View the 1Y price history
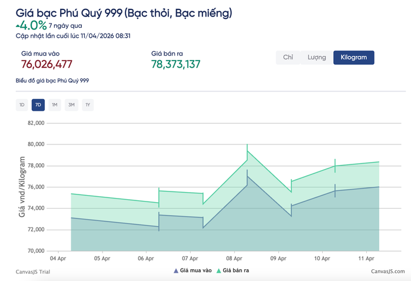This screenshot has width=411, height=281. 88,105
